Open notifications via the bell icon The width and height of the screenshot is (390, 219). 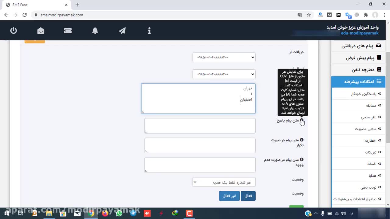(x=95, y=30)
